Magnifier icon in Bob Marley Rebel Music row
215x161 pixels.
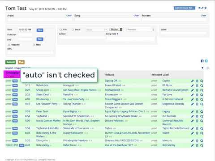(x=202, y=145)
